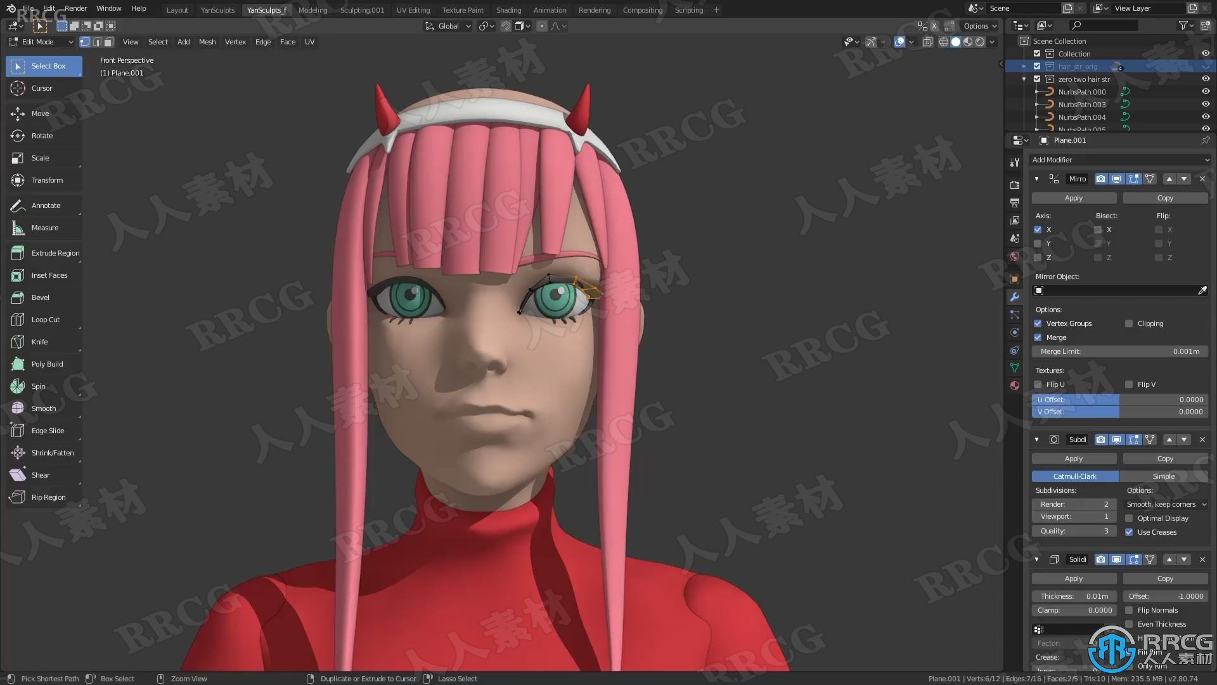
Task: Switch to face select mode
Action: (x=109, y=42)
